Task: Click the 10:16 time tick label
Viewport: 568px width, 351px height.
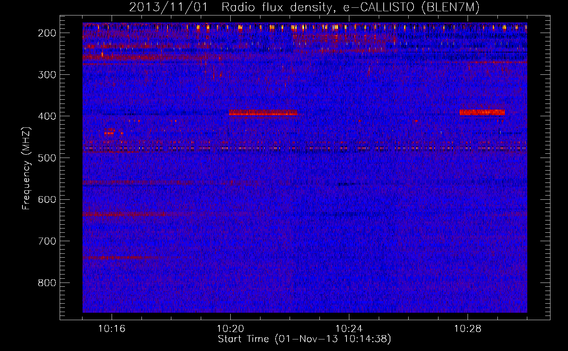Action: coord(112,329)
